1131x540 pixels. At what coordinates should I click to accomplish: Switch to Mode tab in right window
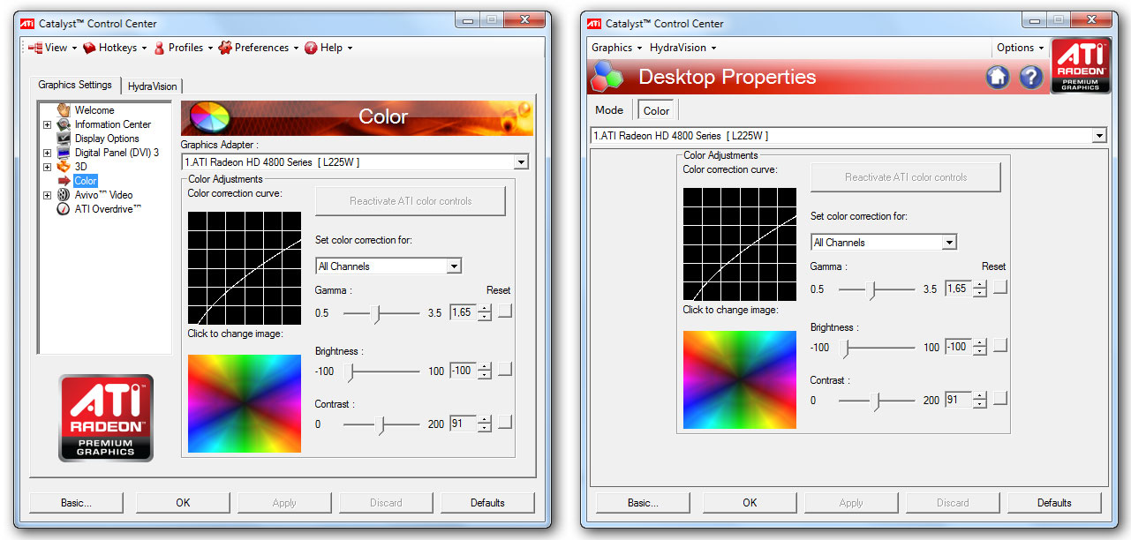[609, 110]
